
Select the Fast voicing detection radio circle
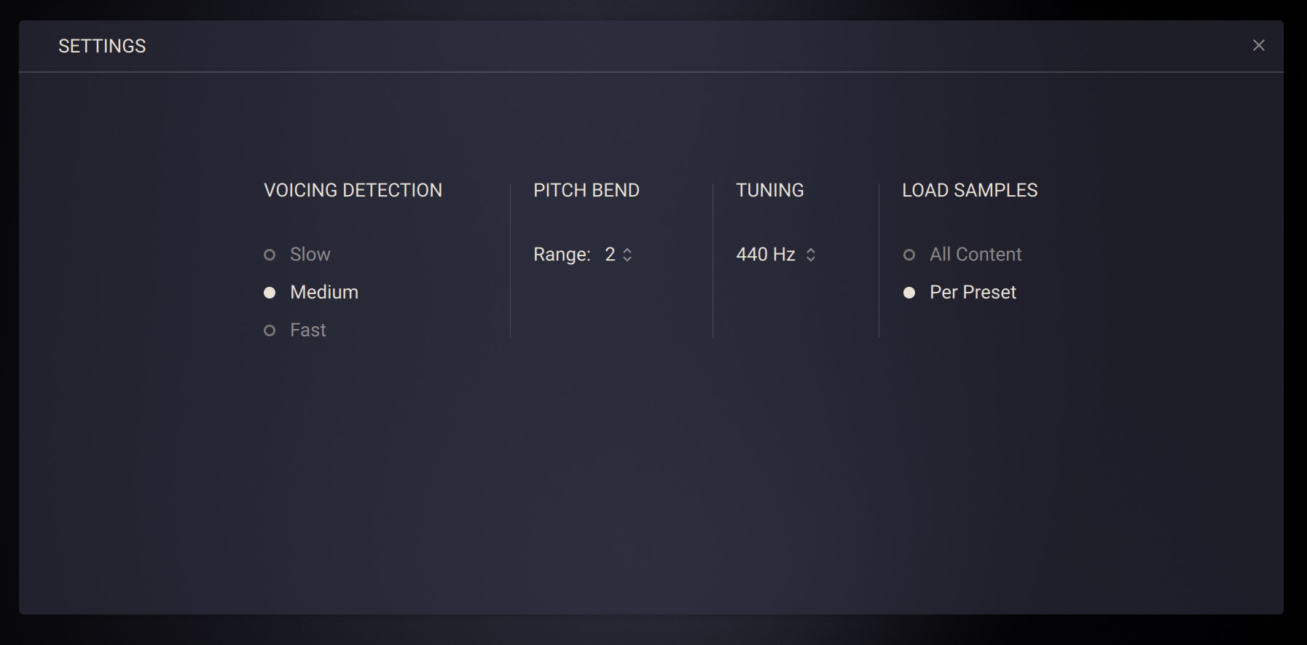(270, 331)
